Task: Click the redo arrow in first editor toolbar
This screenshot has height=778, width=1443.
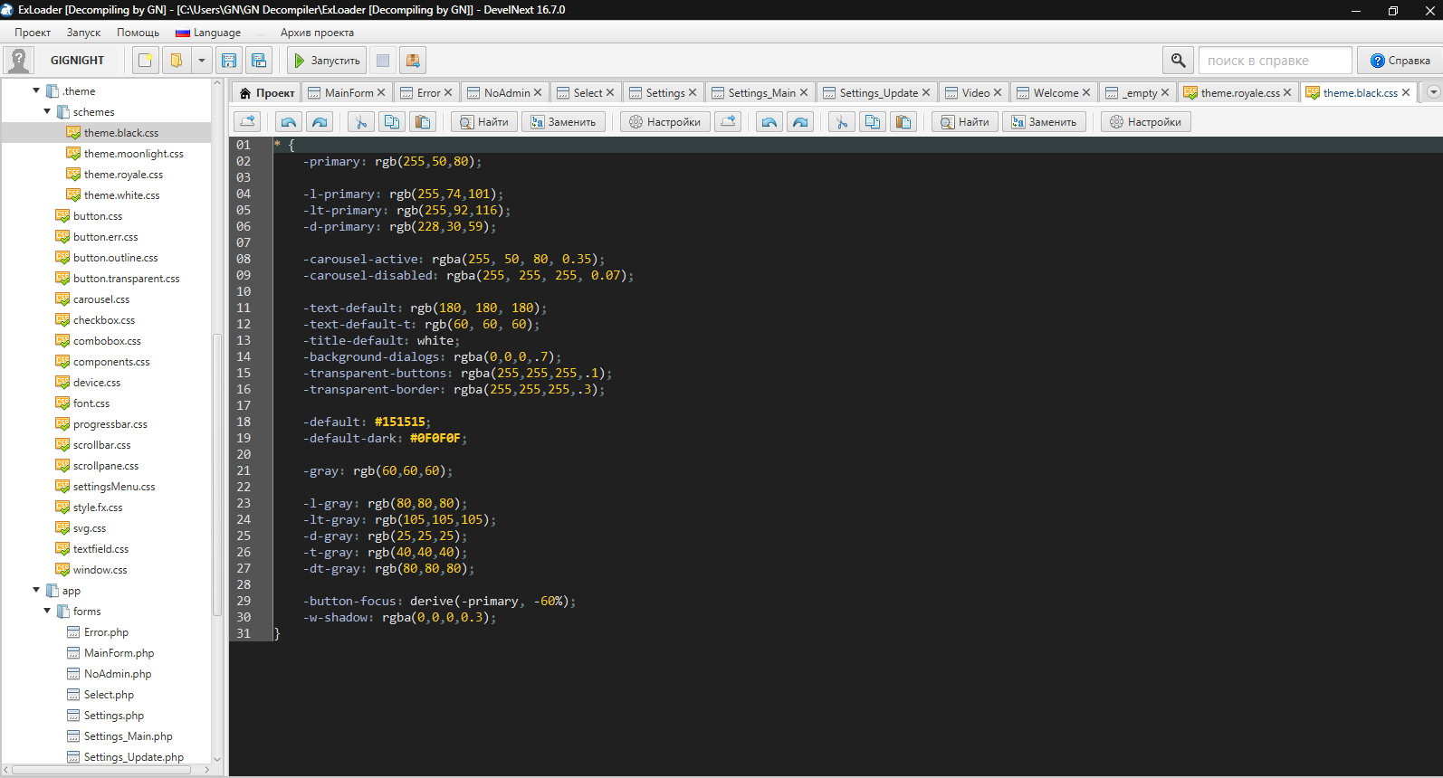Action: pyautogui.click(x=320, y=122)
